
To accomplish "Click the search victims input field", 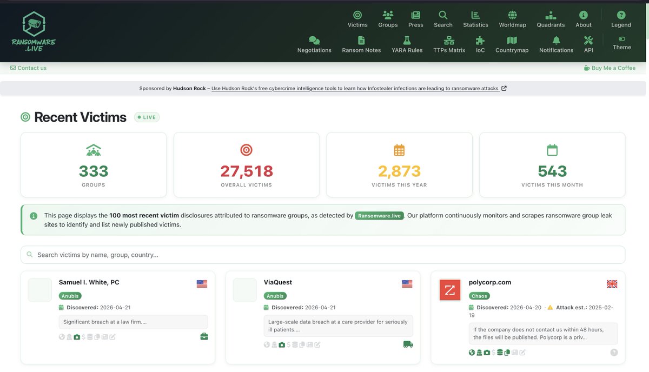I will (x=323, y=255).
